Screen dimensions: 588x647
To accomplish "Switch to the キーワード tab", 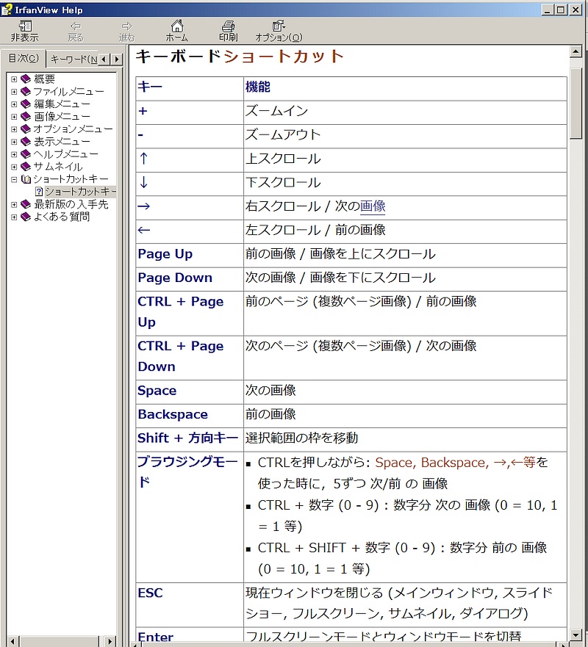I will [72, 59].
